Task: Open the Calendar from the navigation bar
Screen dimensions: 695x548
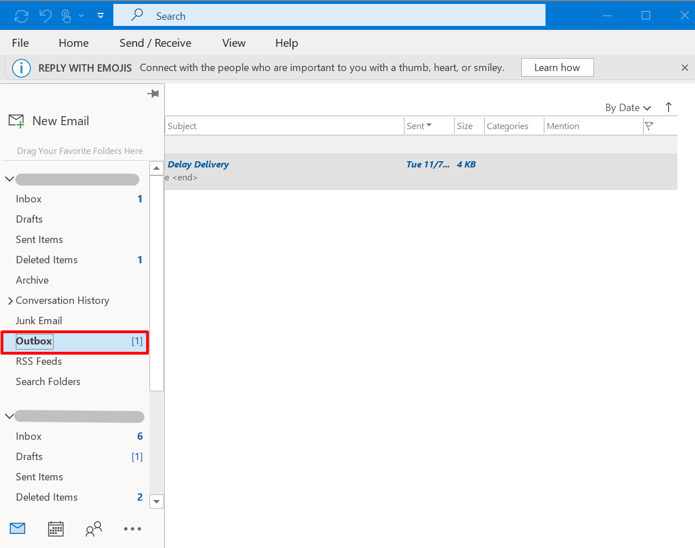Action: pyautogui.click(x=55, y=529)
